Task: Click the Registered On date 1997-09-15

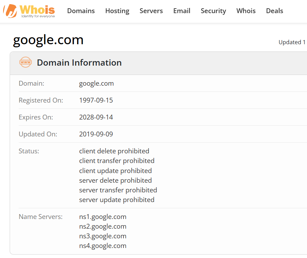Action: [x=96, y=100]
